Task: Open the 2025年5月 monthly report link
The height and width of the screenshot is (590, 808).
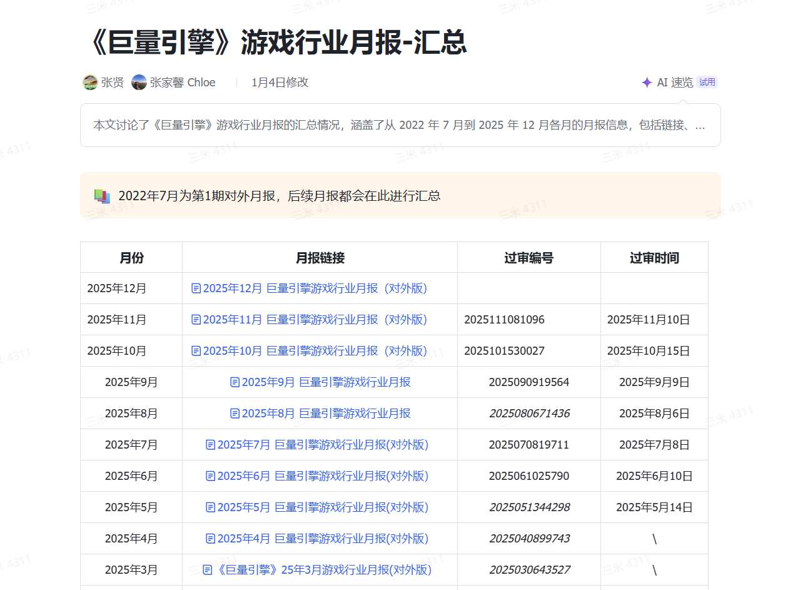Action: 319,507
